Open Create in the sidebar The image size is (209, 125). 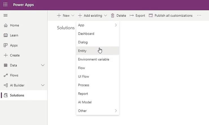pyautogui.click(x=24, y=55)
